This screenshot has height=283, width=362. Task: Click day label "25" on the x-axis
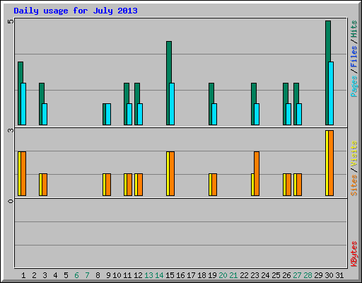click(x=276, y=275)
